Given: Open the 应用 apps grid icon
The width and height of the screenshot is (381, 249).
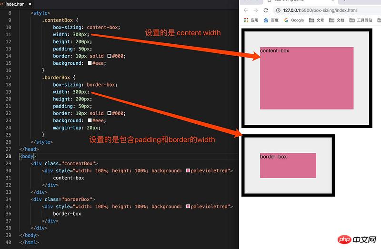Looking at the screenshot, I should pos(246,20).
